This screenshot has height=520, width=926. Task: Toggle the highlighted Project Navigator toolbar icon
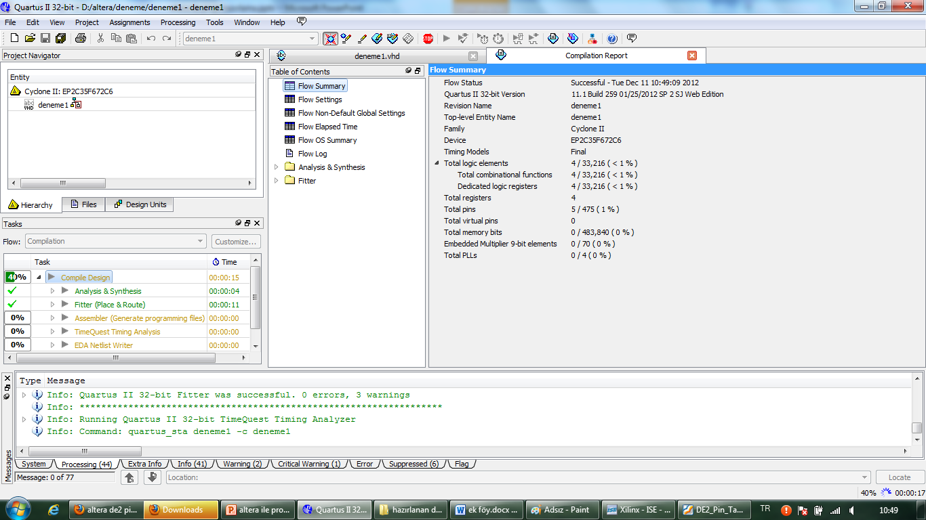[330, 39]
